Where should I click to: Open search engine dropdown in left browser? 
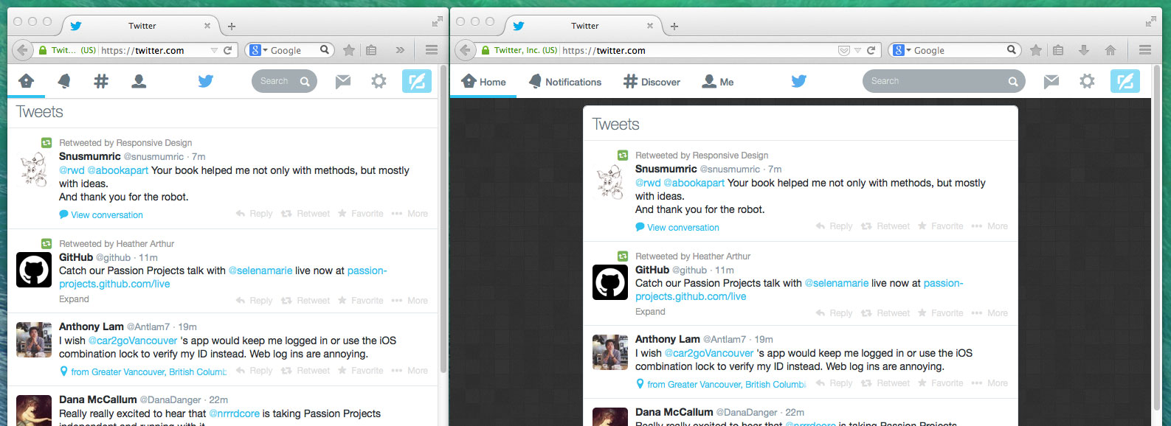point(259,50)
